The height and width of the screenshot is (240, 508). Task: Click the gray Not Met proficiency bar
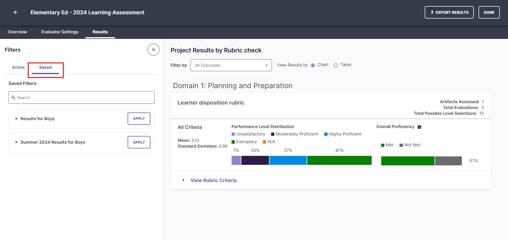448,161
